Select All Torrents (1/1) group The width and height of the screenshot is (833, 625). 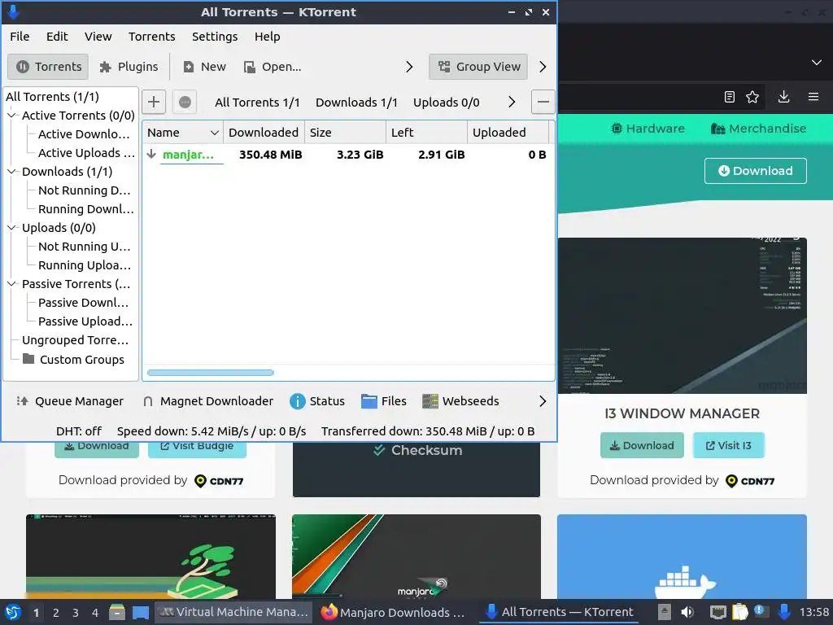(52, 97)
